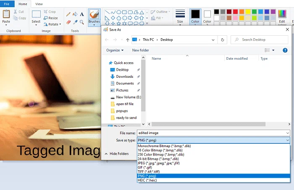Choose GIF from the file type list
The width and height of the screenshot is (294, 190).
click(x=213, y=167)
